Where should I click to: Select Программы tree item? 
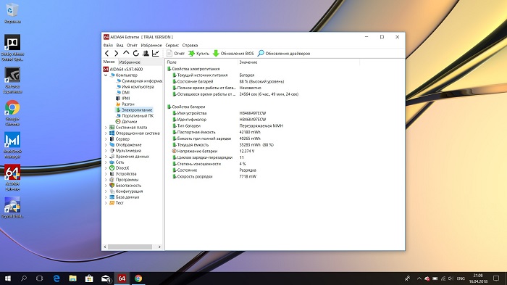124,180
